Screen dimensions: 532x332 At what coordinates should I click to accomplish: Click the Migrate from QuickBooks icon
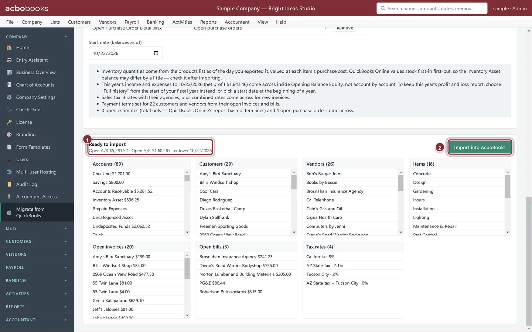pos(9,212)
